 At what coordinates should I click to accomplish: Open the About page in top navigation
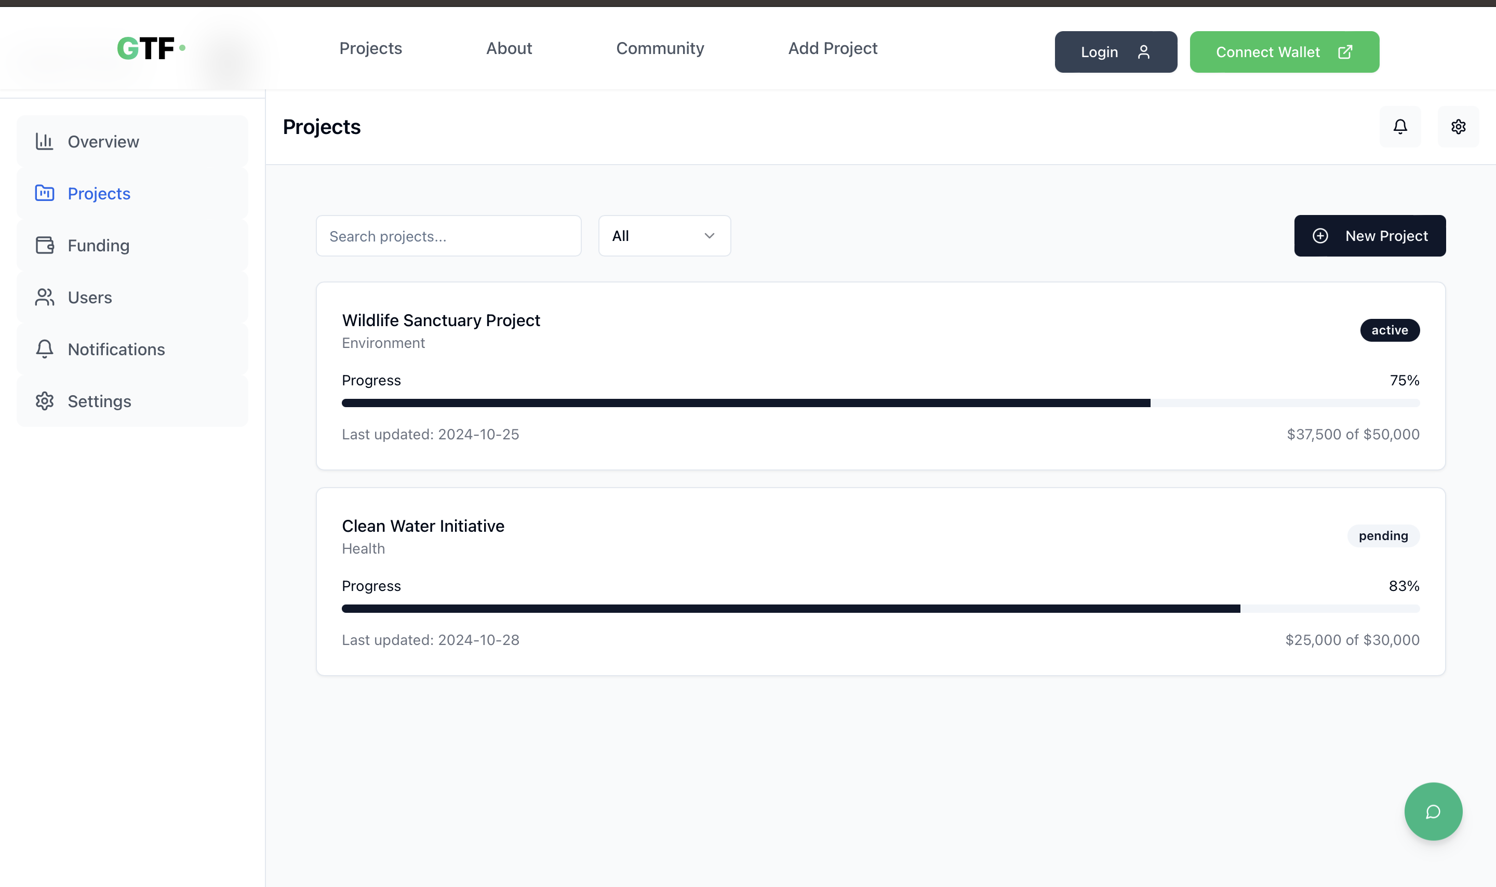(x=509, y=48)
